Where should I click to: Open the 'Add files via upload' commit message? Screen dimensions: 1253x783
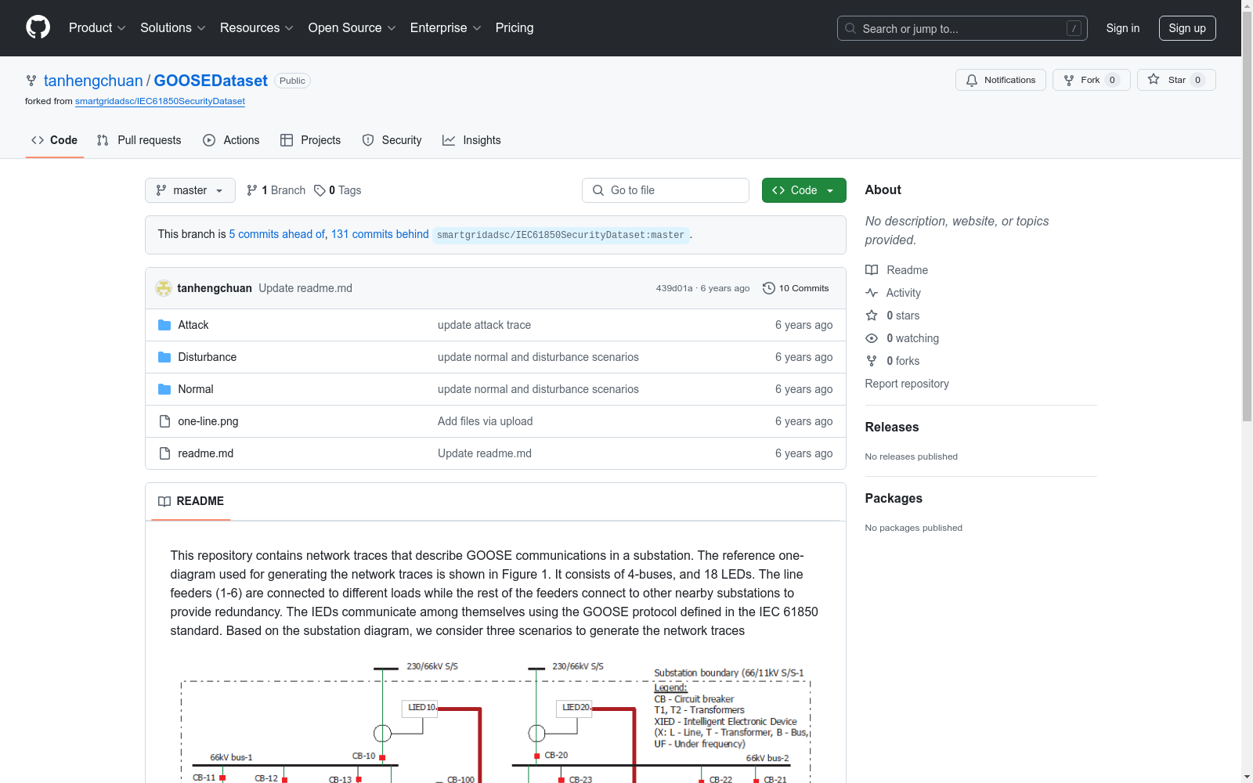[485, 421]
